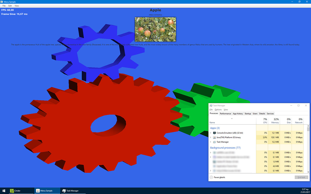
Task: Click the Menu Sample window title bar icon
Action: tap(2, 2)
